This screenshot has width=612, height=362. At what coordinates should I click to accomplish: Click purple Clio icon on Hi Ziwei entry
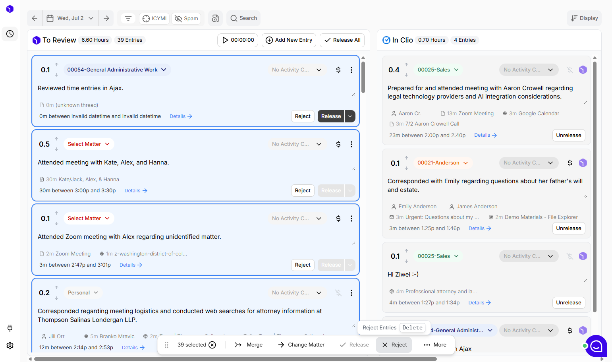pyautogui.click(x=583, y=256)
